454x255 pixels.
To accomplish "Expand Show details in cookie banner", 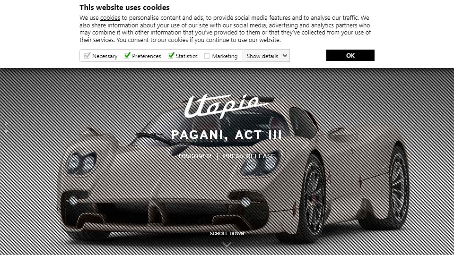I will [x=266, y=56].
